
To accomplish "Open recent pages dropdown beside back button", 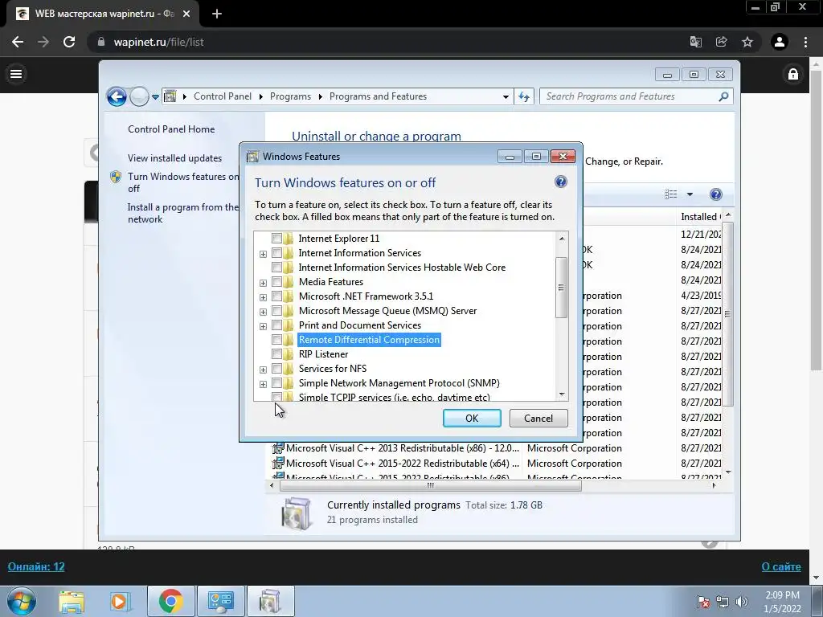I will click(x=155, y=97).
